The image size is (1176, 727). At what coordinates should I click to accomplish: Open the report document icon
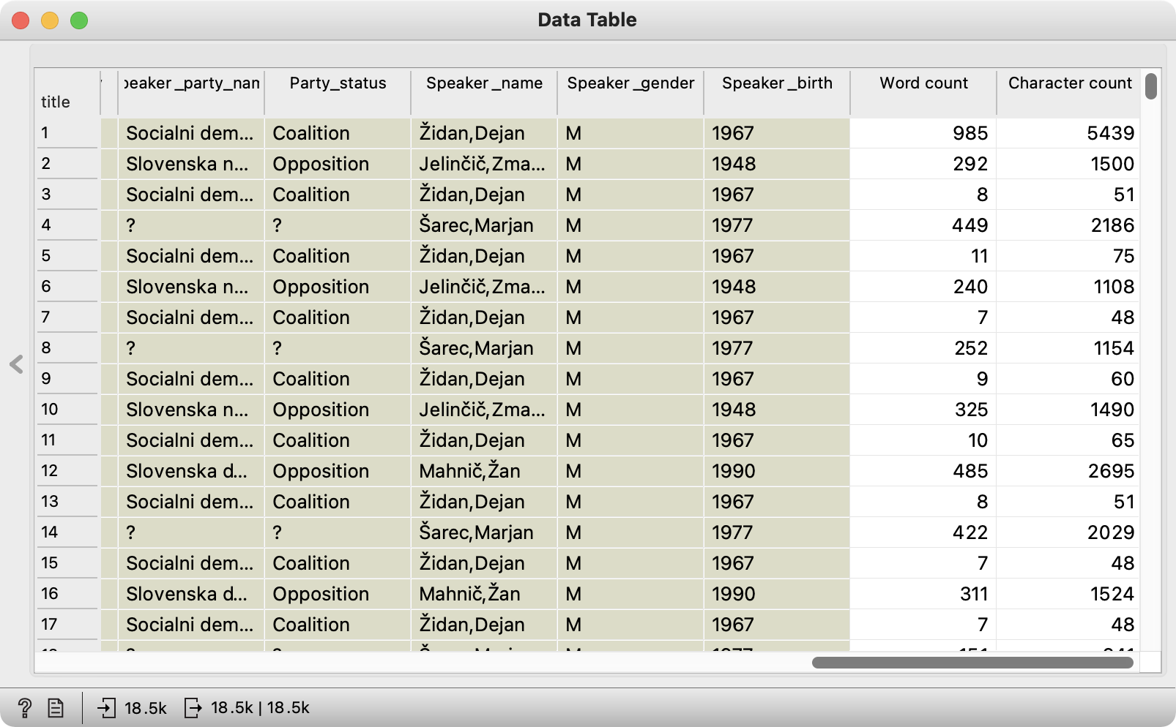[x=56, y=708]
